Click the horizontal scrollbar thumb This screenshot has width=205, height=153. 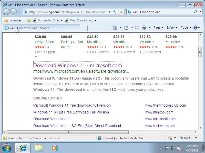(x=68, y=132)
